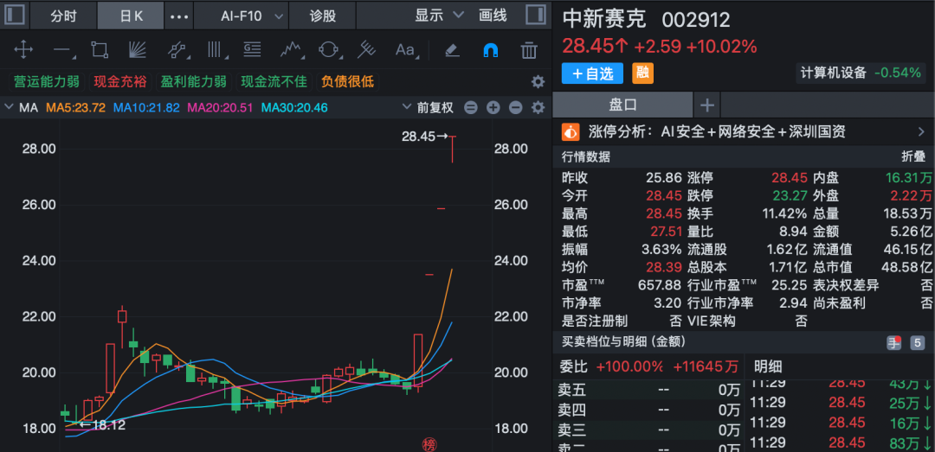Switch to 分时 tab
The image size is (935, 452).
(63, 16)
